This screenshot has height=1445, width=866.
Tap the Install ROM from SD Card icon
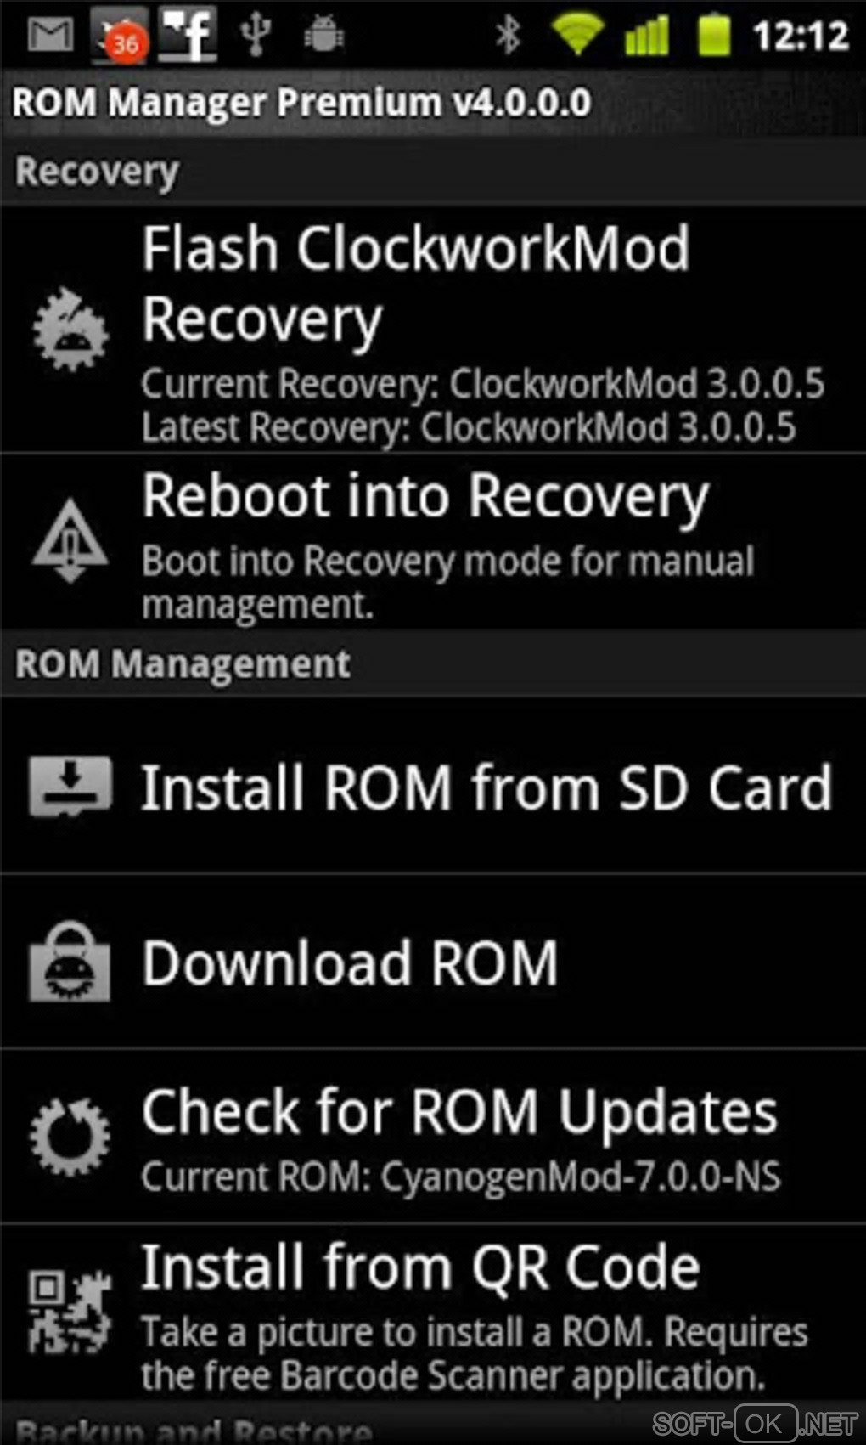70,787
